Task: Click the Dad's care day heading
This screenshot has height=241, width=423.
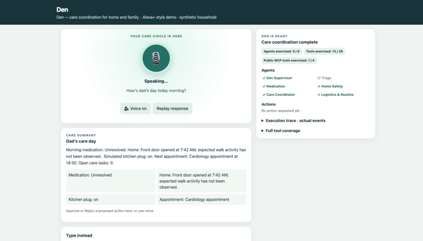Action: 81,141
